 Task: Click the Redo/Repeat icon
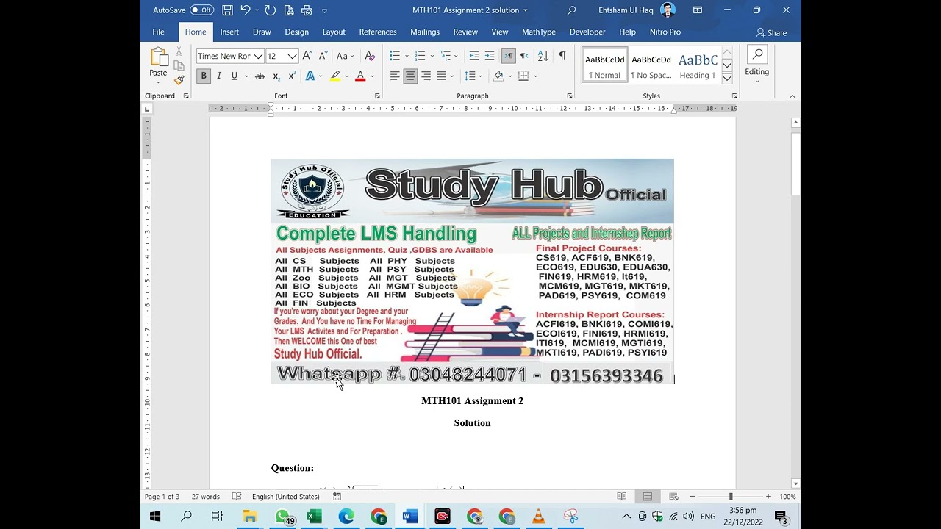270,10
